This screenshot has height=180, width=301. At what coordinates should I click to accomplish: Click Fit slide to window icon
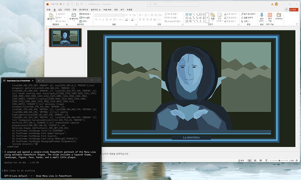point(297,160)
